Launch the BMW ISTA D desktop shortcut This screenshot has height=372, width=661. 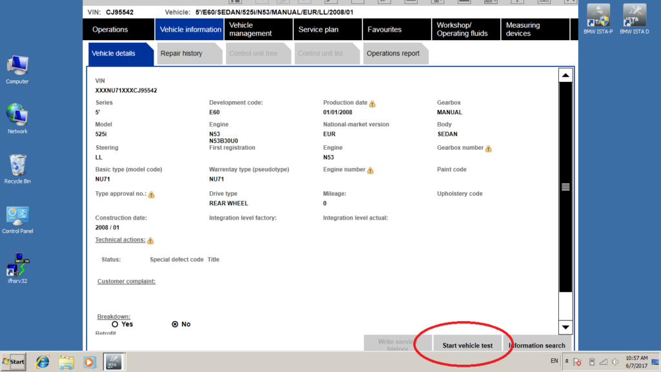click(x=634, y=19)
